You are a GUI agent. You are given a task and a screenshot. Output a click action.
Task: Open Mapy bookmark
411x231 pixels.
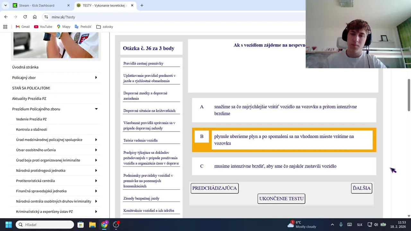tap(64, 27)
